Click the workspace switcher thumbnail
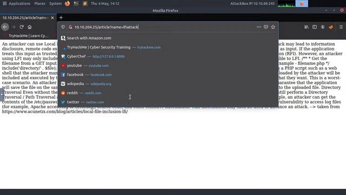Screen dimensions: 346x195 click(302, 4)
